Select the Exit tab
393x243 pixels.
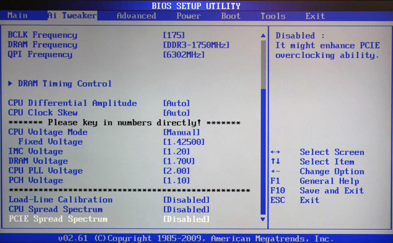tap(315, 16)
